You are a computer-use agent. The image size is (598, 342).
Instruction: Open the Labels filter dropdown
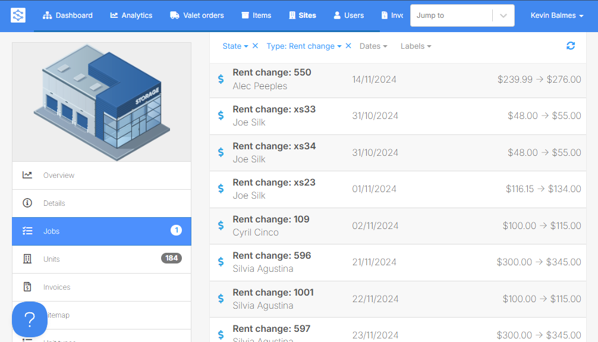click(x=416, y=46)
